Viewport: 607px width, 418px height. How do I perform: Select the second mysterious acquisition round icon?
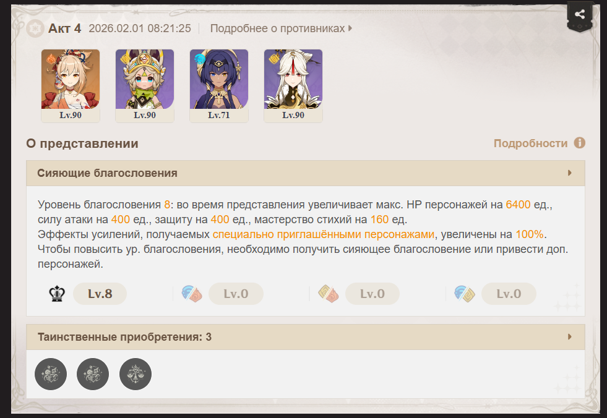click(x=93, y=374)
